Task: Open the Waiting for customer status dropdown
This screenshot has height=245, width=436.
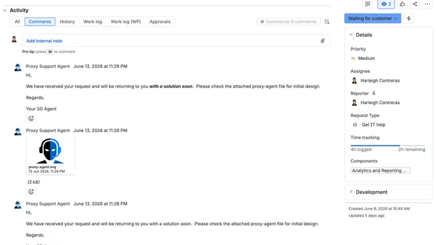Action: pyautogui.click(x=373, y=18)
